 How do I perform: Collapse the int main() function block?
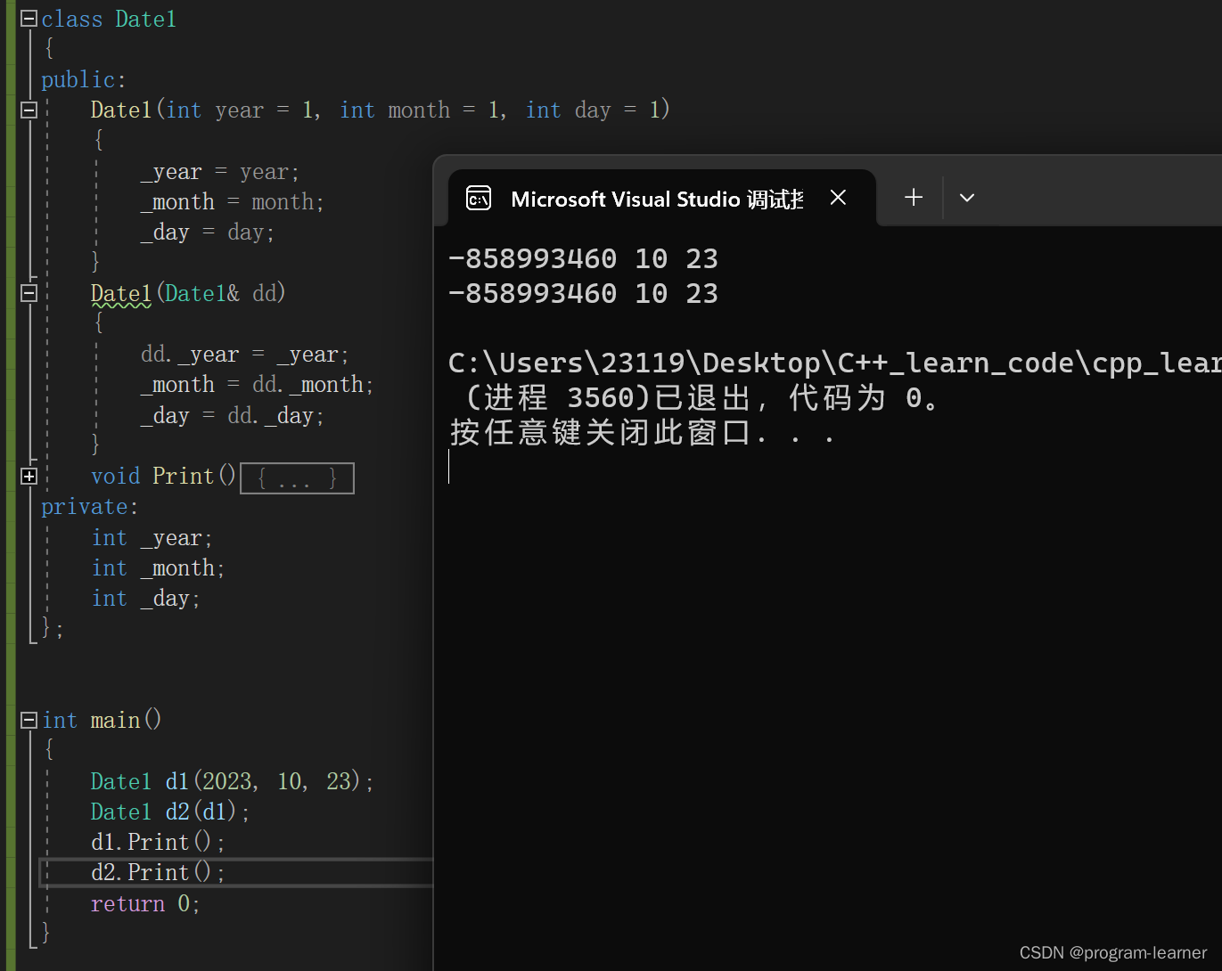[x=29, y=720]
